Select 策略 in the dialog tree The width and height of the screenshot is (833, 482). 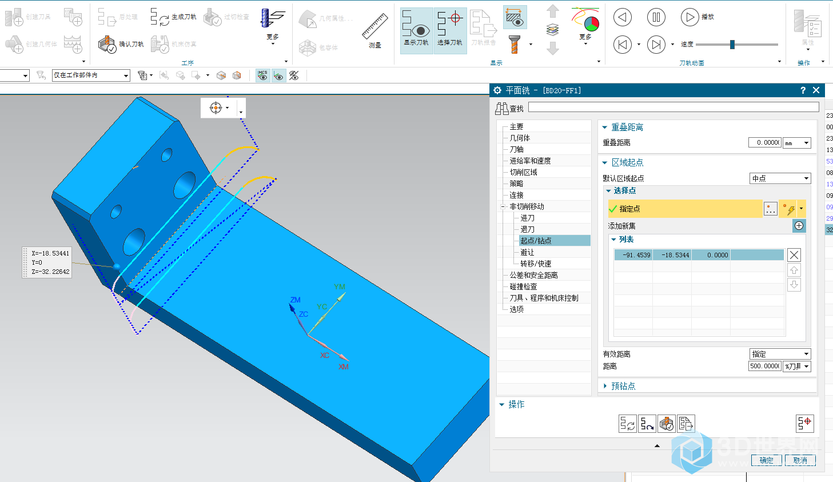516,184
